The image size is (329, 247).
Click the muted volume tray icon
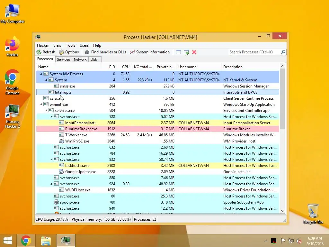tap(298, 241)
